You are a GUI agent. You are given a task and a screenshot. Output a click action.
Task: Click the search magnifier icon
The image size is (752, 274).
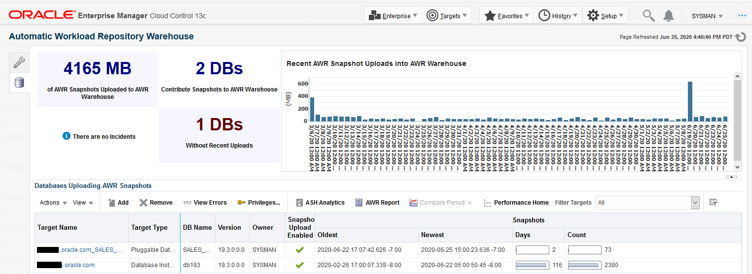648,16
